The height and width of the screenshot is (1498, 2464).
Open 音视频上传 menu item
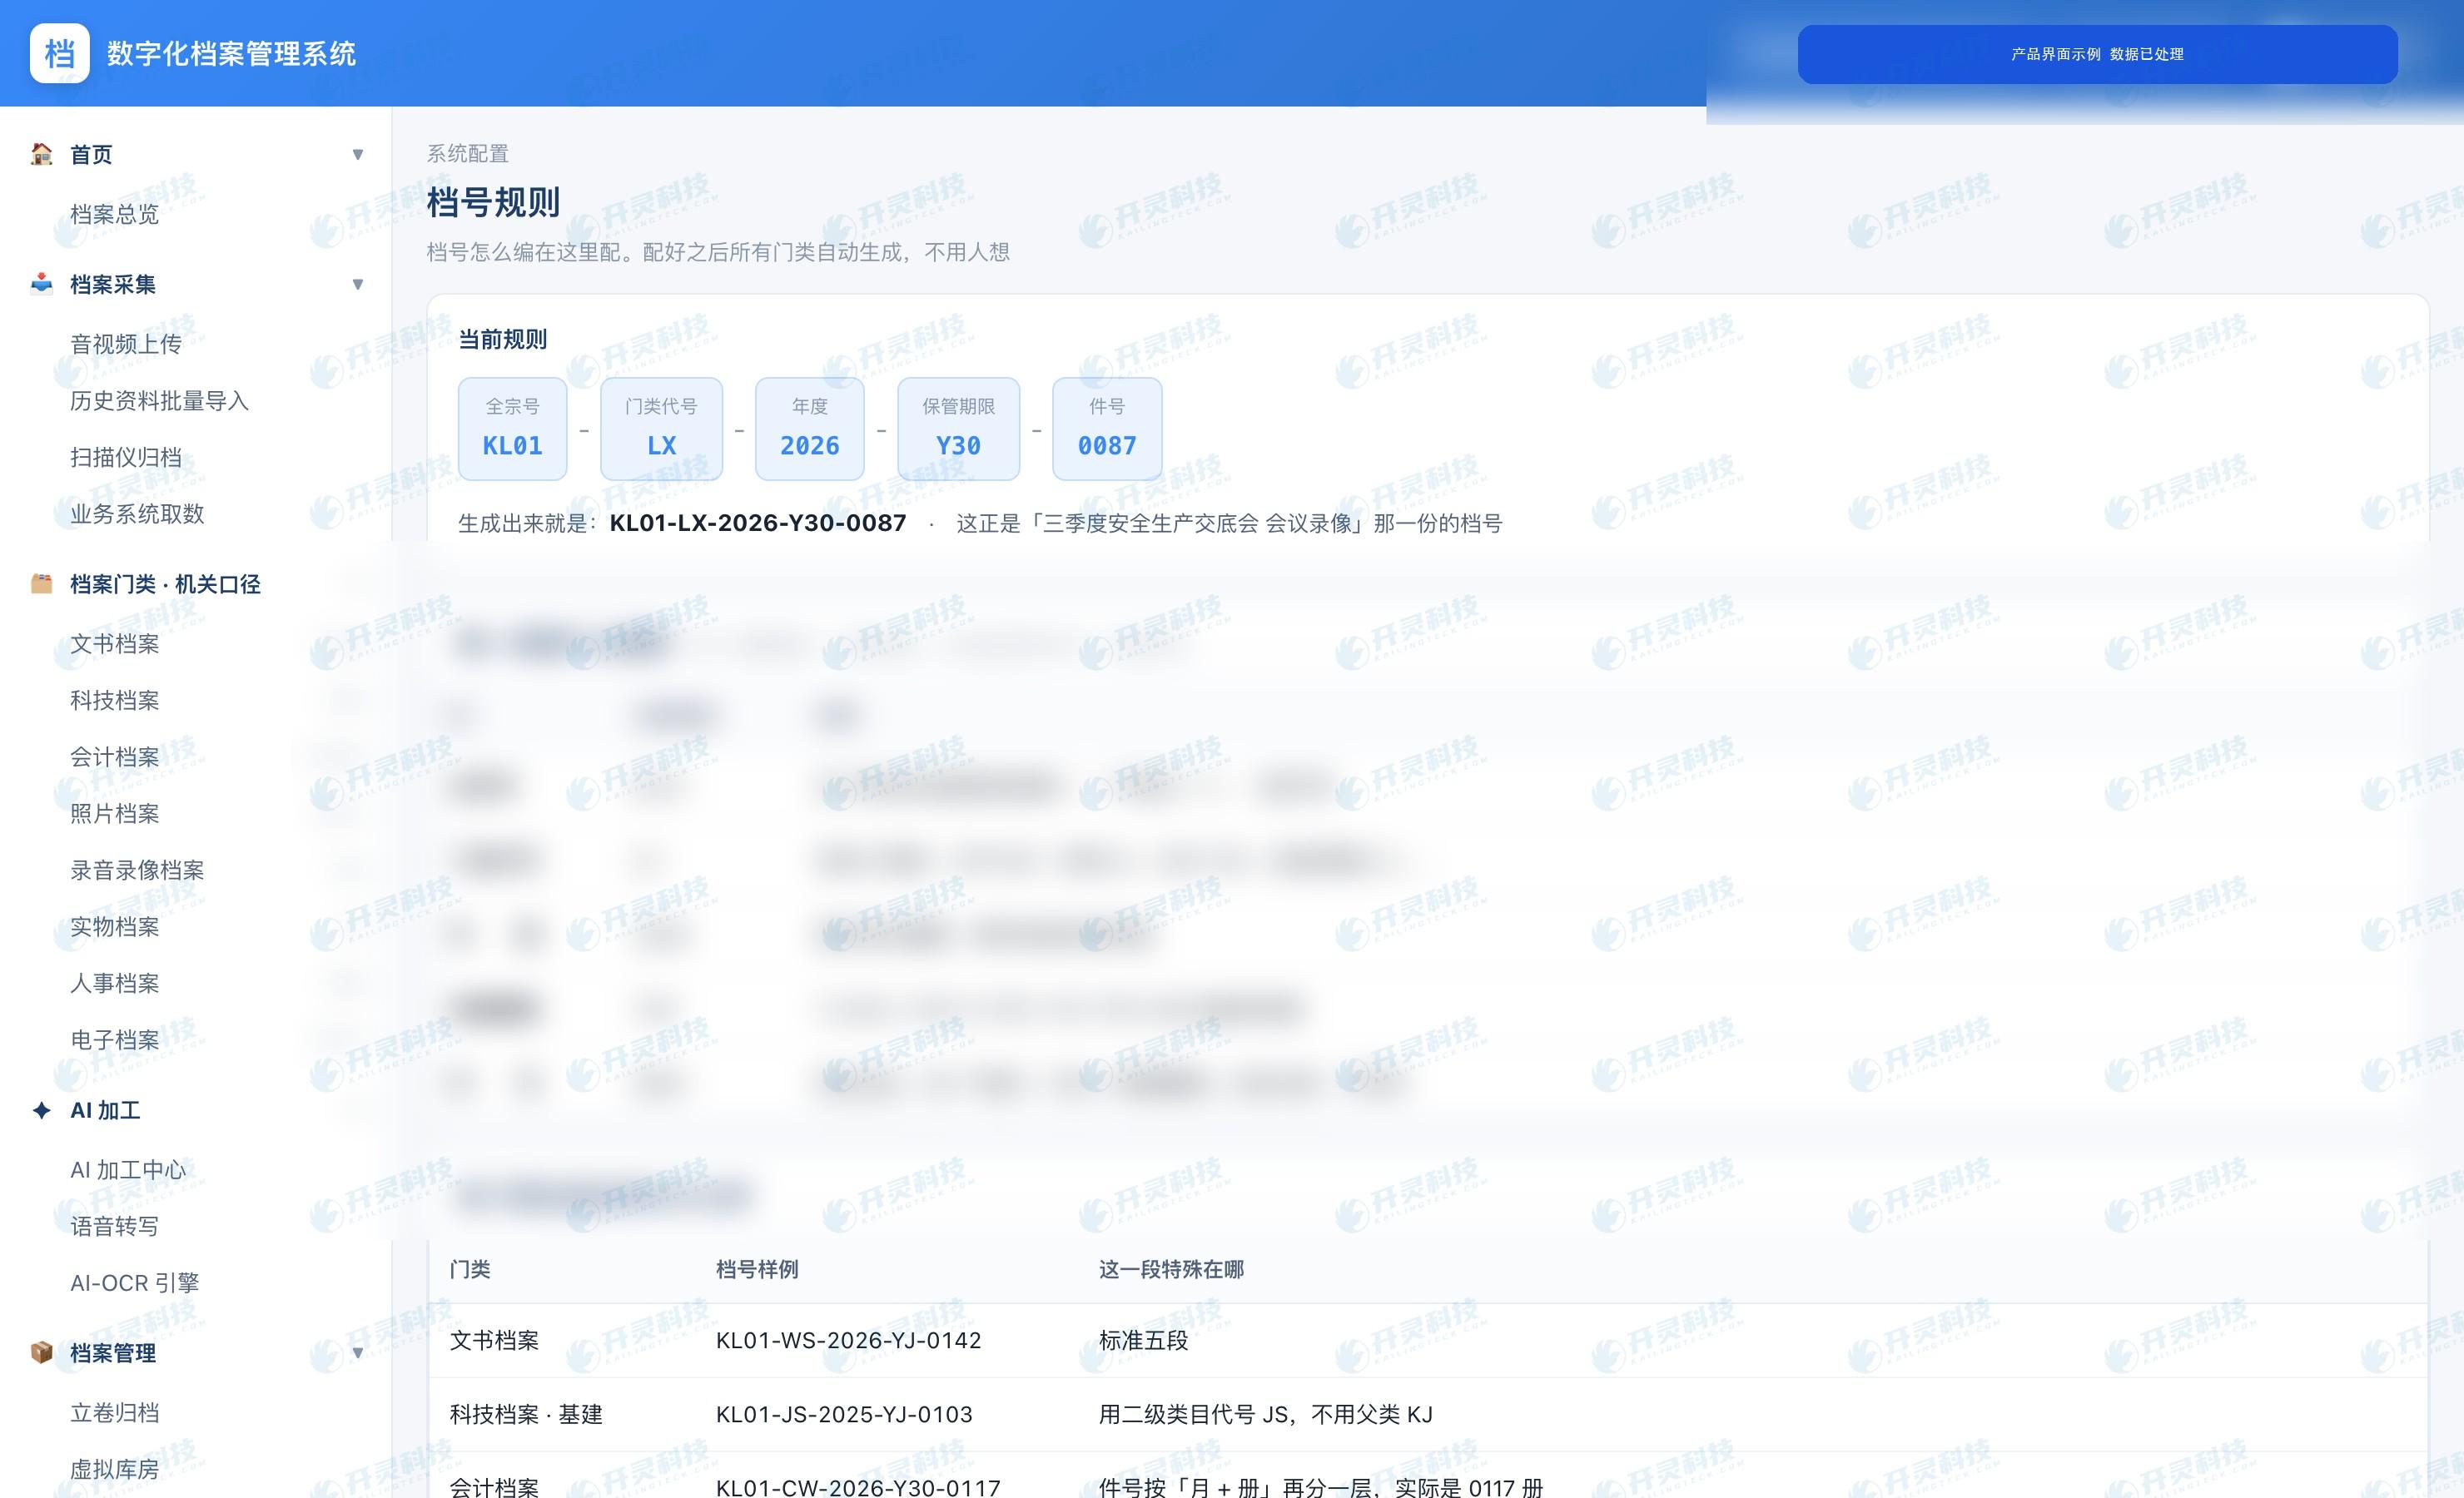pos(126,344)
